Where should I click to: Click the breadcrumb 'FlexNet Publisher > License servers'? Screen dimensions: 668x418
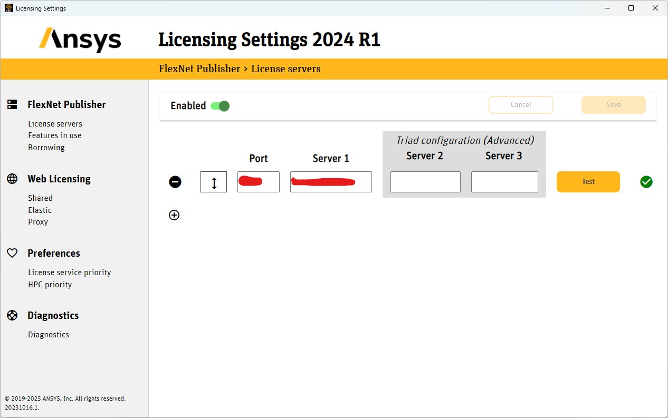click(240, 69)
